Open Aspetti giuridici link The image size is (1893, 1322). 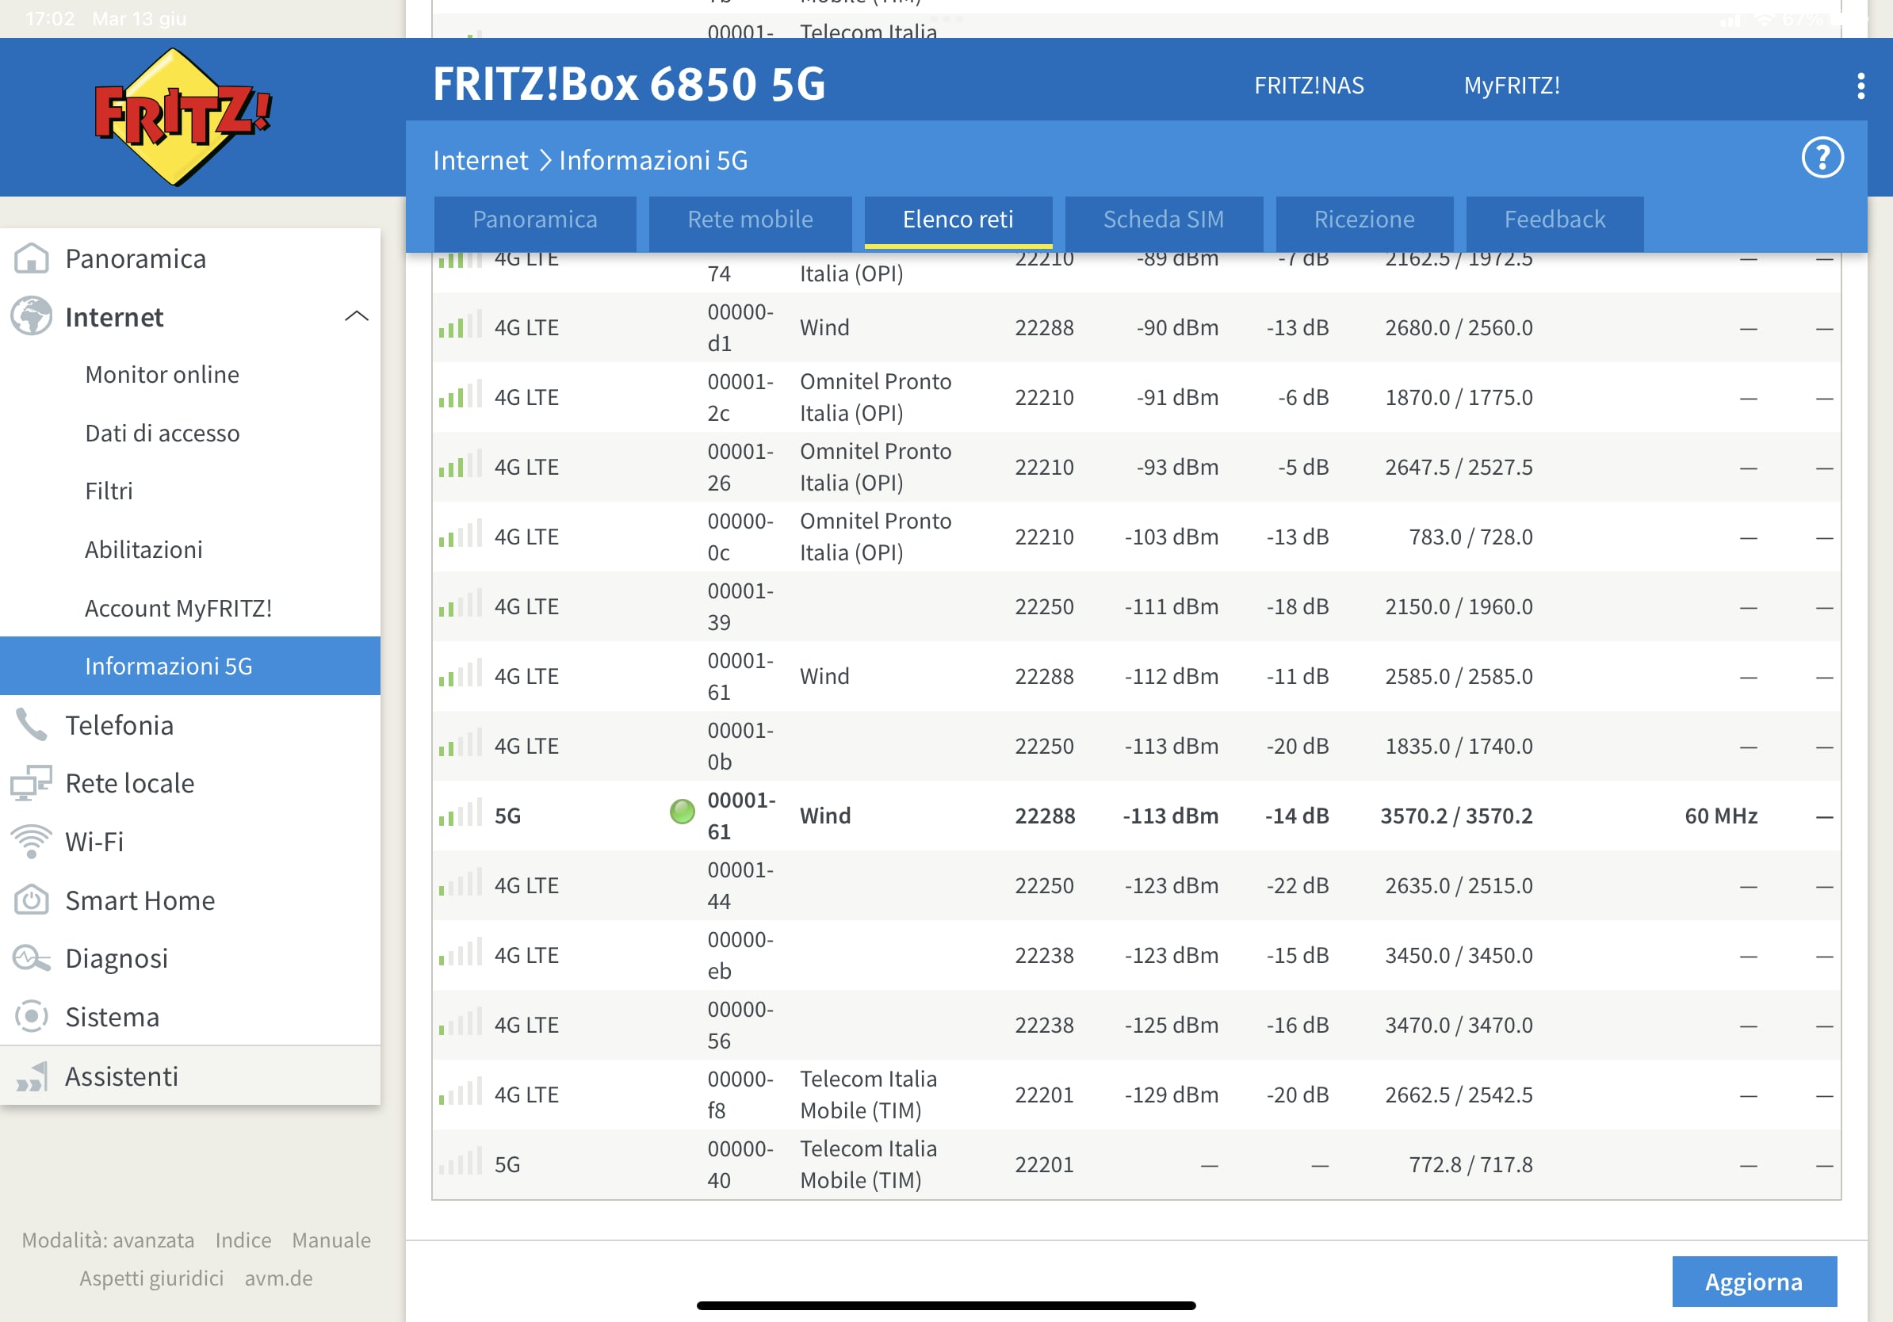[x=151, y=1278]
